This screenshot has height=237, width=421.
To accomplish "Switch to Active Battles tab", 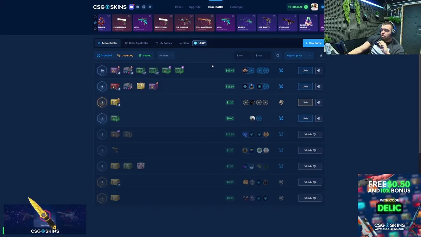I will click(107, 43).
